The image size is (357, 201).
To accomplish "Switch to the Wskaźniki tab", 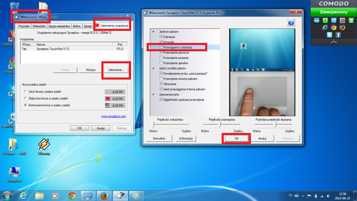I will (x=39, y=26).
